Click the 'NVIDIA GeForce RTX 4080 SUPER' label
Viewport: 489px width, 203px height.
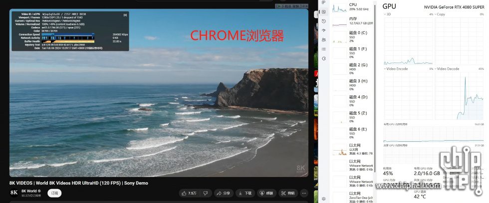[x=454, y=7]
